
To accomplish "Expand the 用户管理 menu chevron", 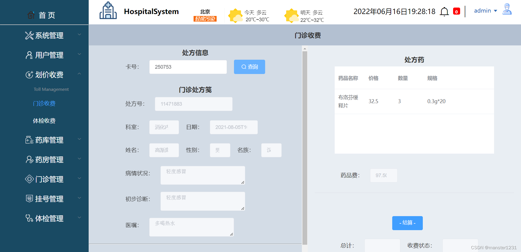I will pyautogui.click(x=79, y=54).
